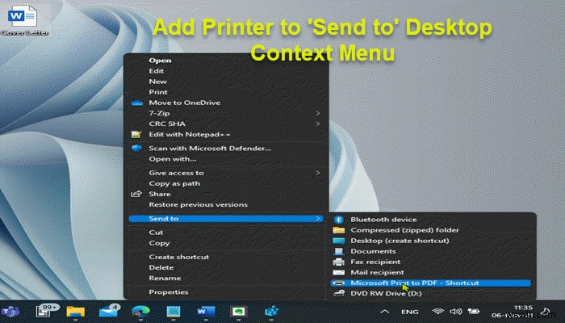This screenshot has width=565, height=323.
Task: Click the Documents icon in Send to submenu
Action: coord(339,251)
